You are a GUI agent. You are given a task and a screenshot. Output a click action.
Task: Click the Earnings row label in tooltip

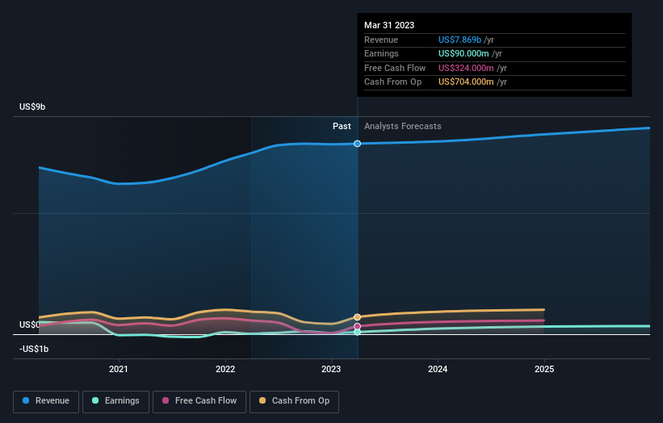pos(381,53)
